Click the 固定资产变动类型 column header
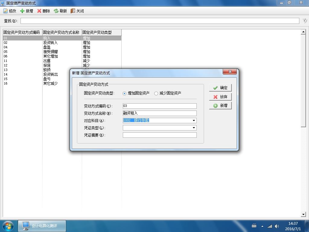This screenshot has height=232, width=309. tap(102, 33)
